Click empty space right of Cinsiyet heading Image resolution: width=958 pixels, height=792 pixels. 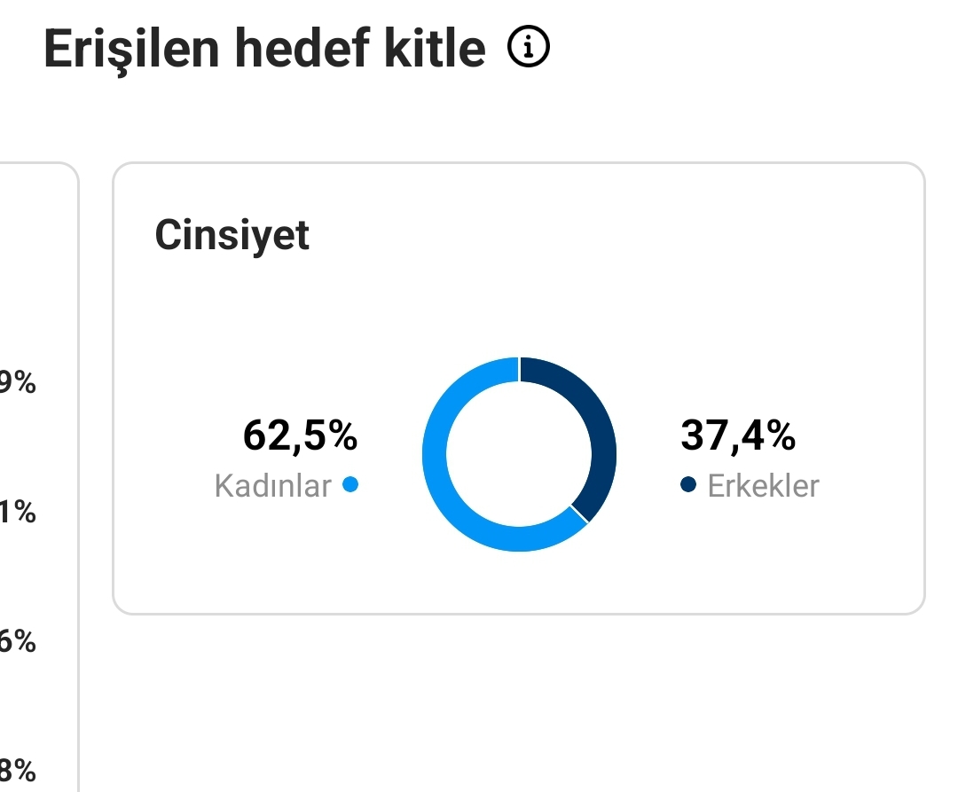point(611,235)
